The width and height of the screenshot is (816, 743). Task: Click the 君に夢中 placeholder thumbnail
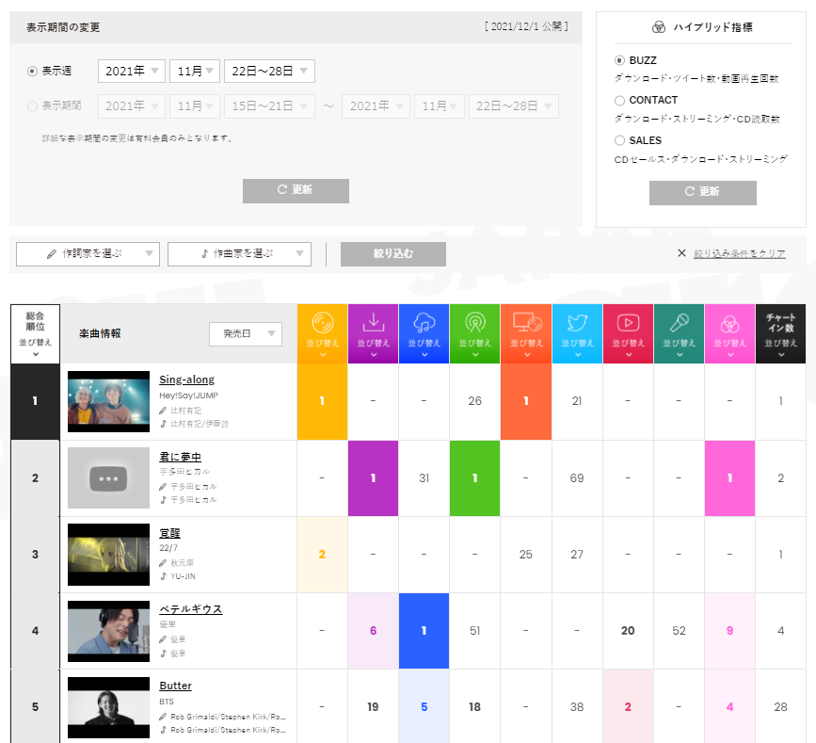pos(109,478)
